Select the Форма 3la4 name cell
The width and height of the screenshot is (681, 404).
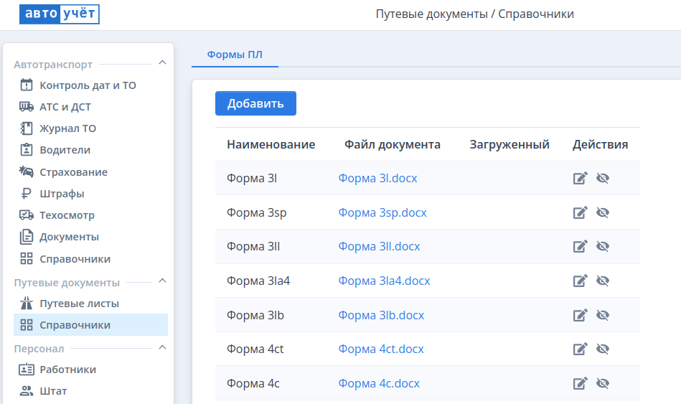[x=258, y=281]
